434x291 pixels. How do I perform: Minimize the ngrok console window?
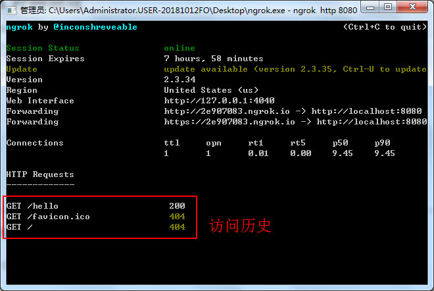[x=370, y=7]
